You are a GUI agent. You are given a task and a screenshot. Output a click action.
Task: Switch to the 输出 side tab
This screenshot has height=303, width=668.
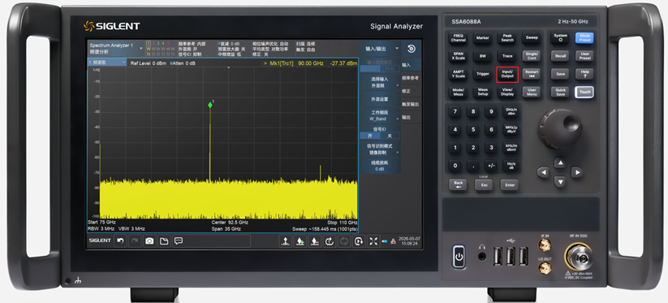tap(412, 117)
